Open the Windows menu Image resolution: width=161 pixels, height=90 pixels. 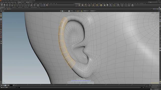[12, 2]
